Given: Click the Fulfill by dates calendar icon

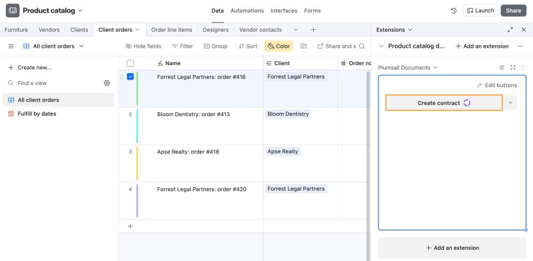Looking at the screenshot, I should (11, 114).
